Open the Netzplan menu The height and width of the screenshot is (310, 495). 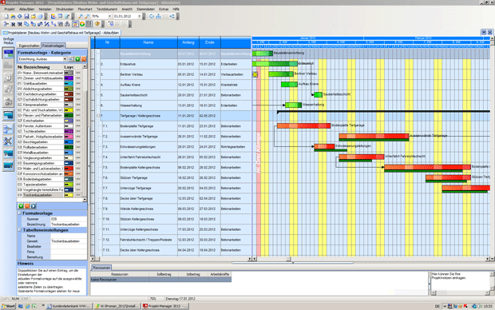tap(45, 9)
